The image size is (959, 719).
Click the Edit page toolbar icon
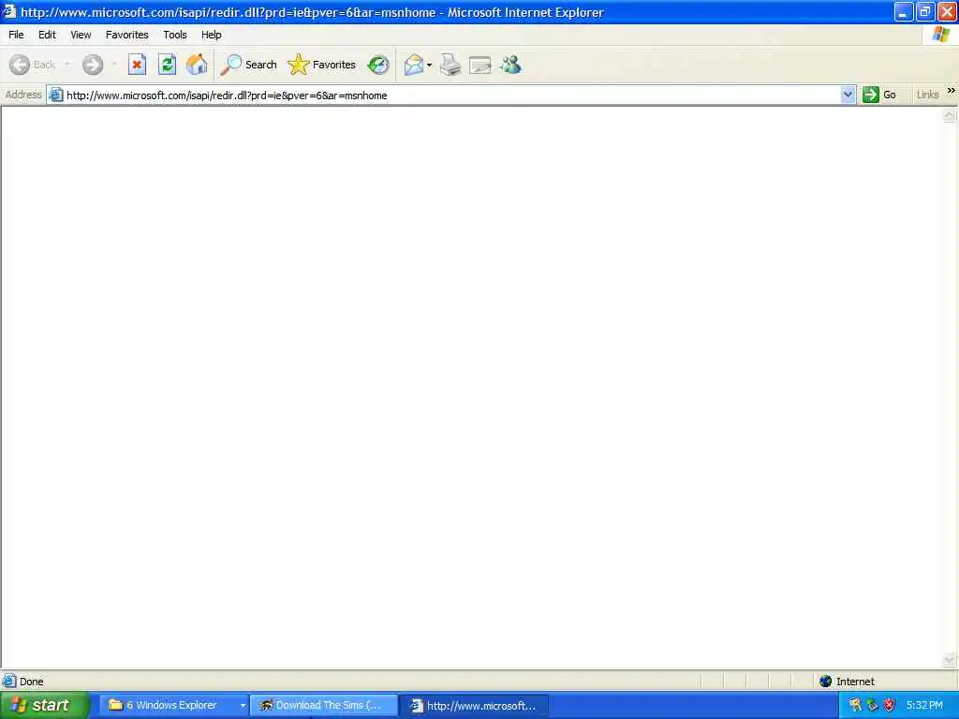[480, 65]
